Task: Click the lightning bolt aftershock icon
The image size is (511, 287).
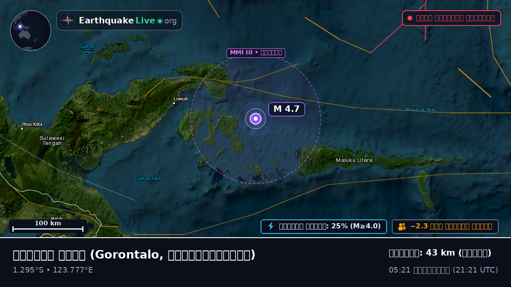Action: click(x=271, y=226)
